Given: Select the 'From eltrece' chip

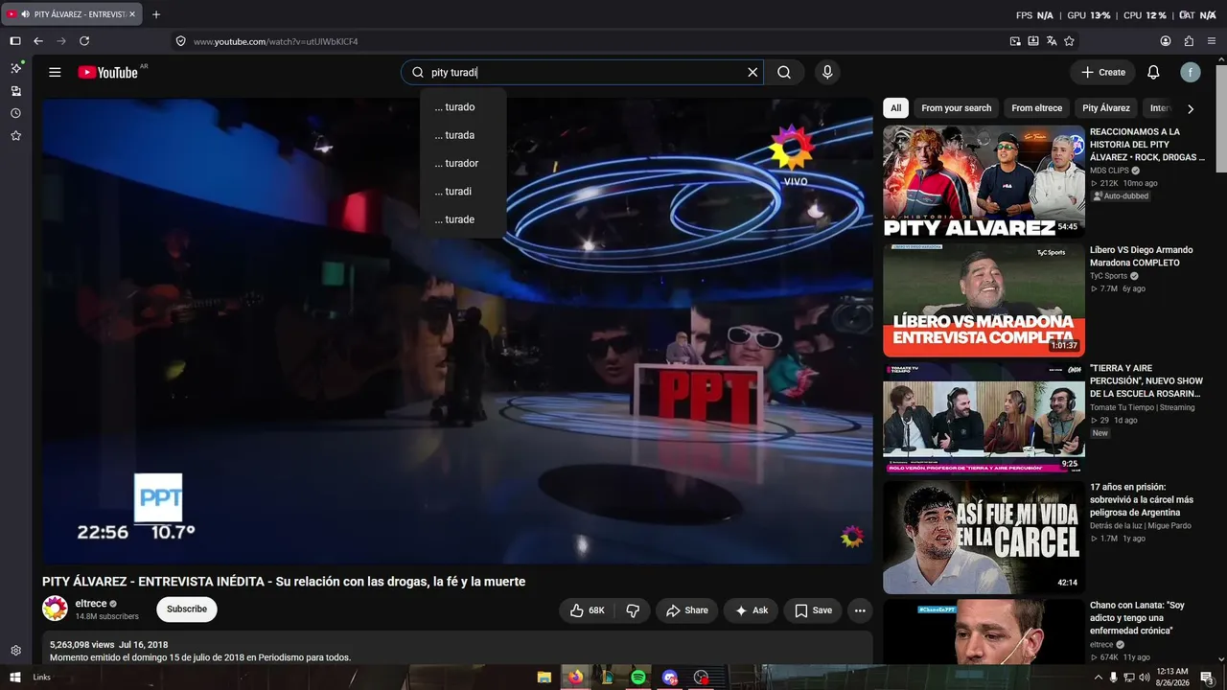Looking at the screenshot, I should tap(1036, 108).
